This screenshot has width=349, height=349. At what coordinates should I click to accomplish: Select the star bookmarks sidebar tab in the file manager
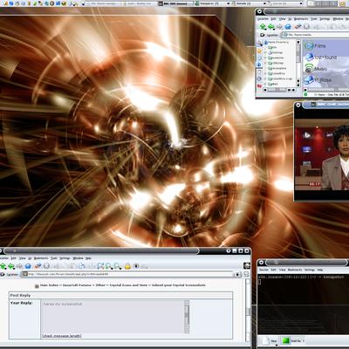coord(259,51)
